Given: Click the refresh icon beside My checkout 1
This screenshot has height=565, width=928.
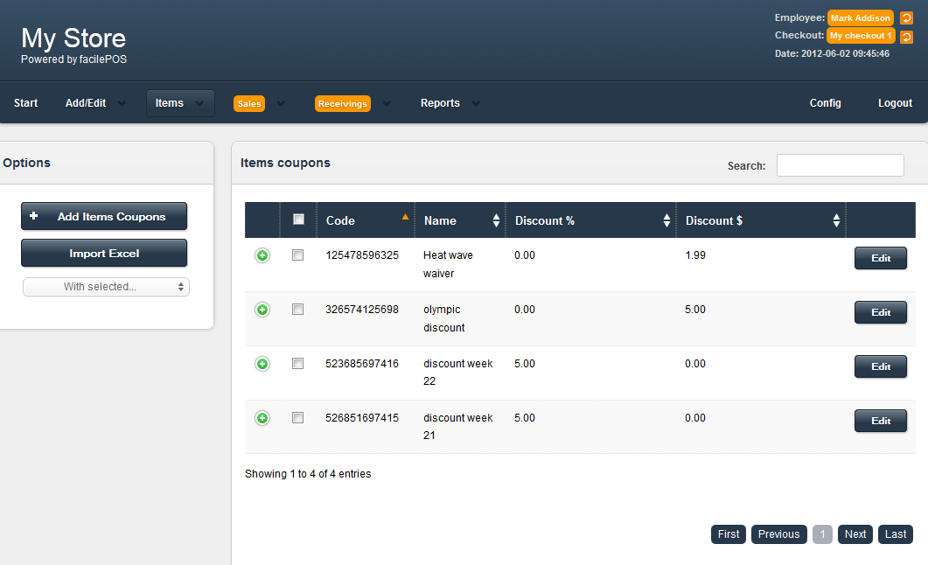Looking at the screenshot, I should 907,37.
